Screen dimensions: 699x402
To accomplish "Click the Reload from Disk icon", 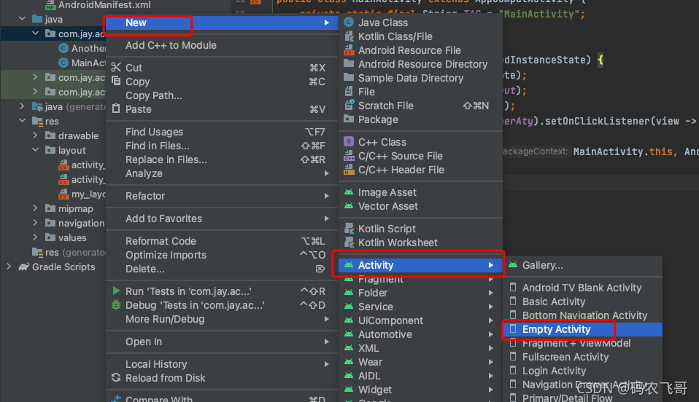I will click(116, 378).
